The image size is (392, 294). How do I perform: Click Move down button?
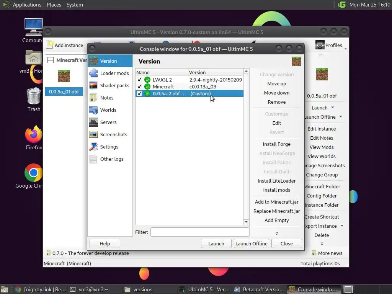click(276, 93)
